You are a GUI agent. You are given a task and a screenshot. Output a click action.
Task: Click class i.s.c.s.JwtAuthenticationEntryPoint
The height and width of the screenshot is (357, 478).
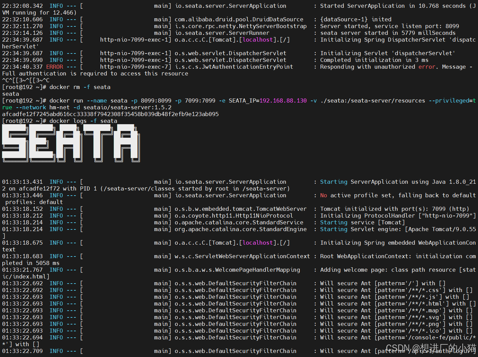point(234,67)
